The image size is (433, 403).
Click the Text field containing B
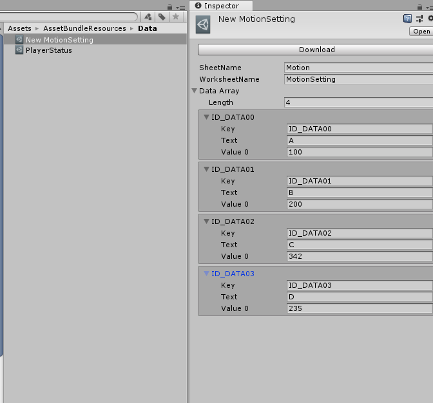tap(360, 192)
